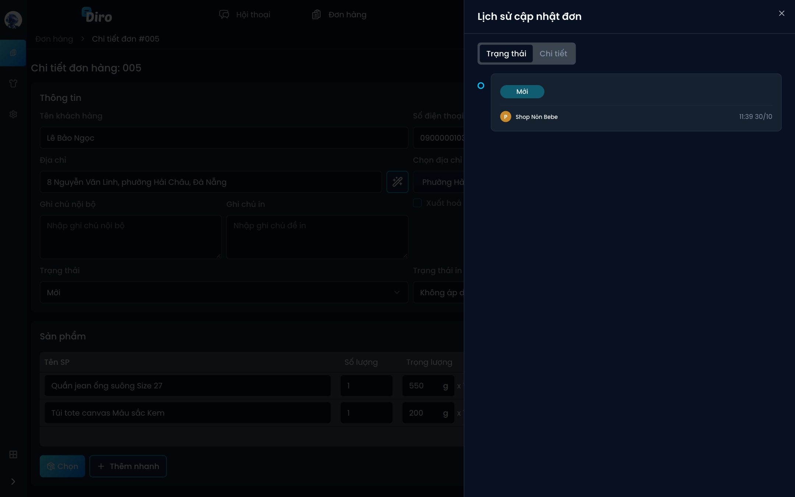This screenshot has height=497, width=795.
Task: Toggle the Xuất hoá checkbox
Action: (417, 203)
